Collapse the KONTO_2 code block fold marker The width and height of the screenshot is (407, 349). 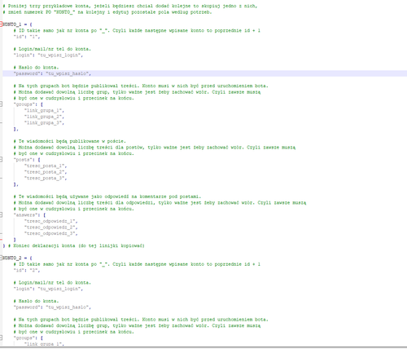coord(1,258)
